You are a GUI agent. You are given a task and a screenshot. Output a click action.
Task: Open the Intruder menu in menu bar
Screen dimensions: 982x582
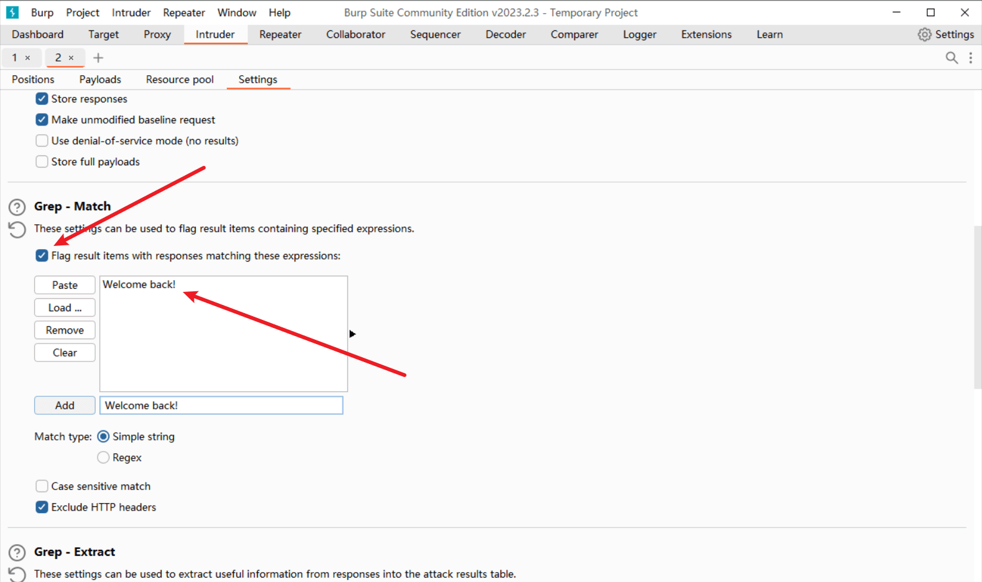(x=131, y=12)
